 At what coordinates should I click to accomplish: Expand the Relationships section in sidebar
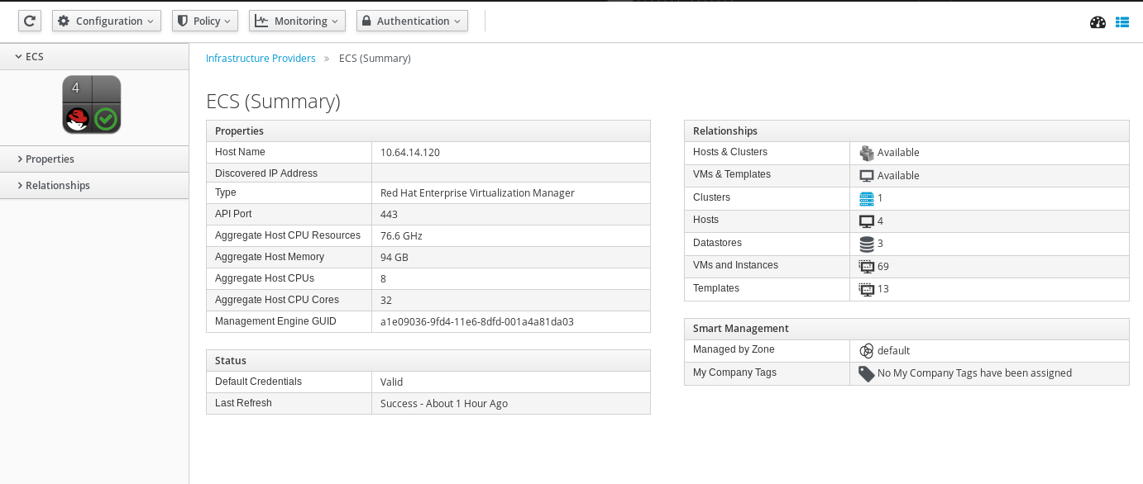point(58,185)
